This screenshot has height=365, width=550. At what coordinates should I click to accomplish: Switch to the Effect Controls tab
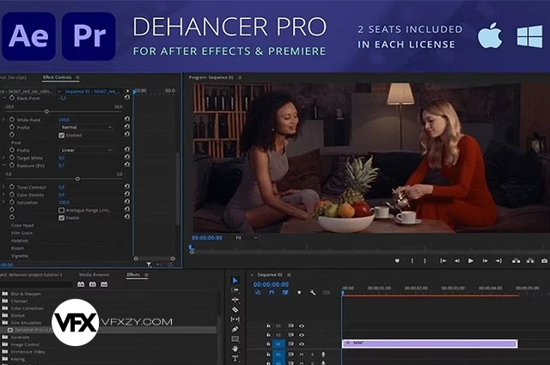click(x=57, y=77)
